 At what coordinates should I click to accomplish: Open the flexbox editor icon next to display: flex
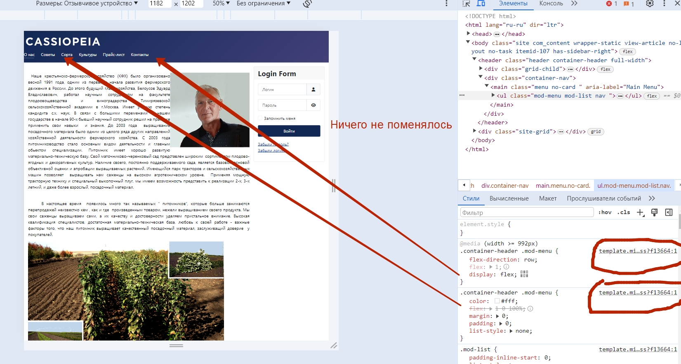524,274
